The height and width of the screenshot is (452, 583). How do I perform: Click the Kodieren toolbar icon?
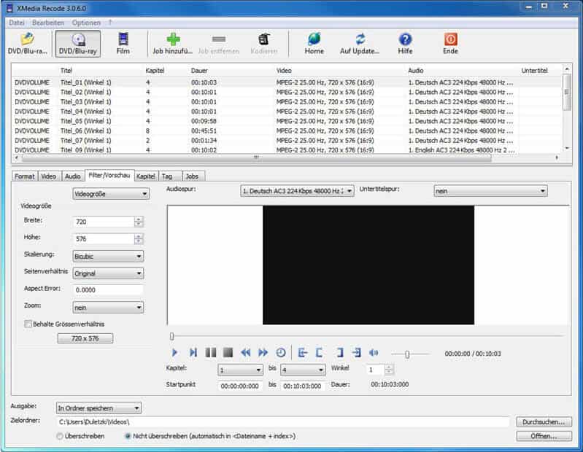click(264, 44)
